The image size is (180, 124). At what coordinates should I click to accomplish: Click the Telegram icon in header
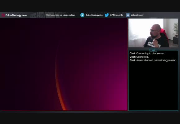(x=82, y=15)
